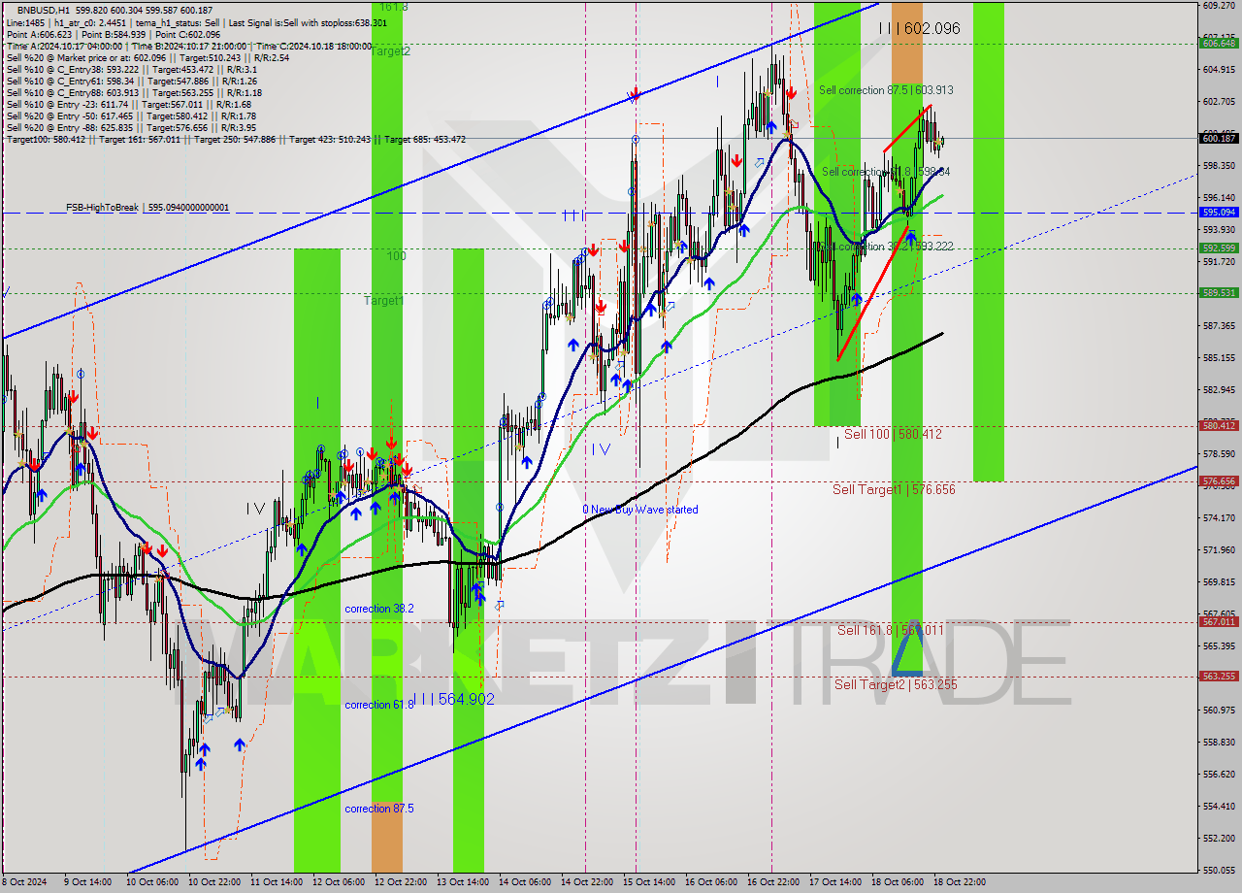Click the '0 New Buy Wave started' text

coord(639,510)
